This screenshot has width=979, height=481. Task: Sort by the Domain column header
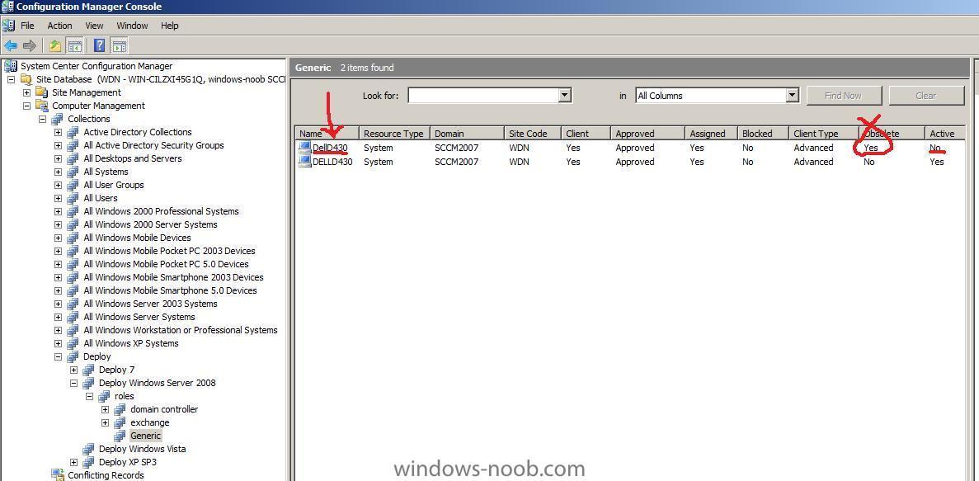click(467, 134)
